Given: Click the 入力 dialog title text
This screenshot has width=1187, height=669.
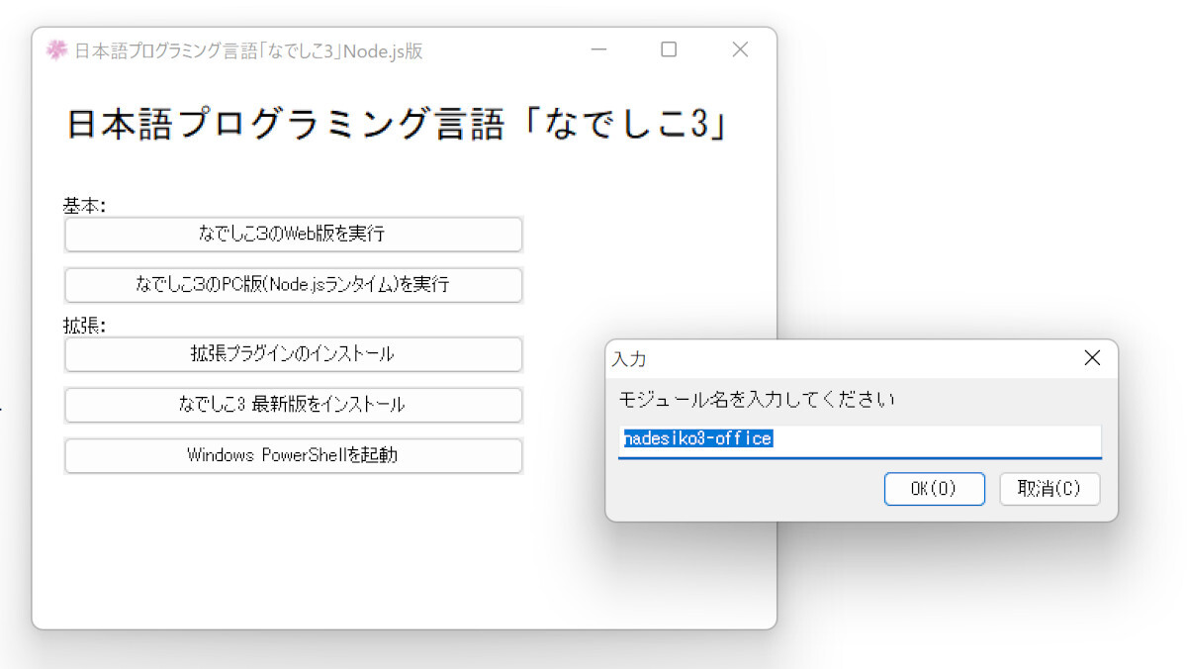Looking at the screenshot, I should (629, 359).
